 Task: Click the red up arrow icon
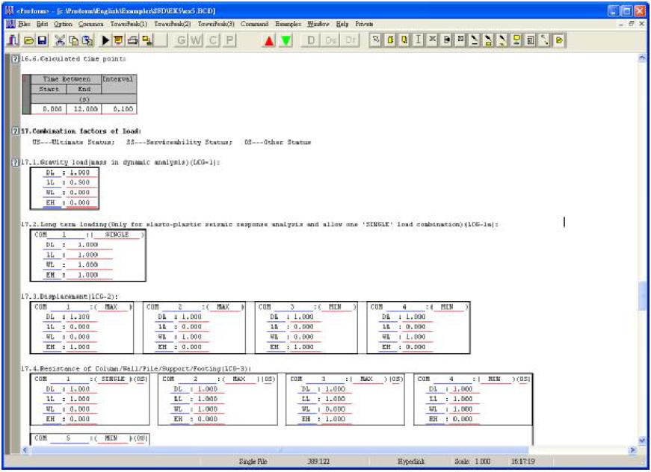click(269, 40)
